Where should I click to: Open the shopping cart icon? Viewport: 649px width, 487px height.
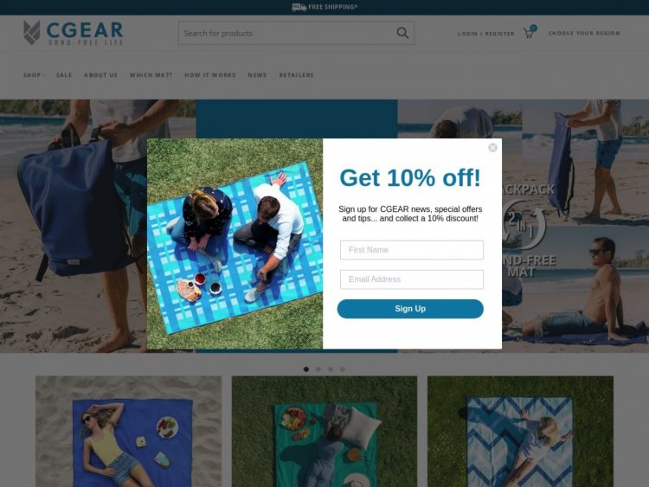pos(530,32)
